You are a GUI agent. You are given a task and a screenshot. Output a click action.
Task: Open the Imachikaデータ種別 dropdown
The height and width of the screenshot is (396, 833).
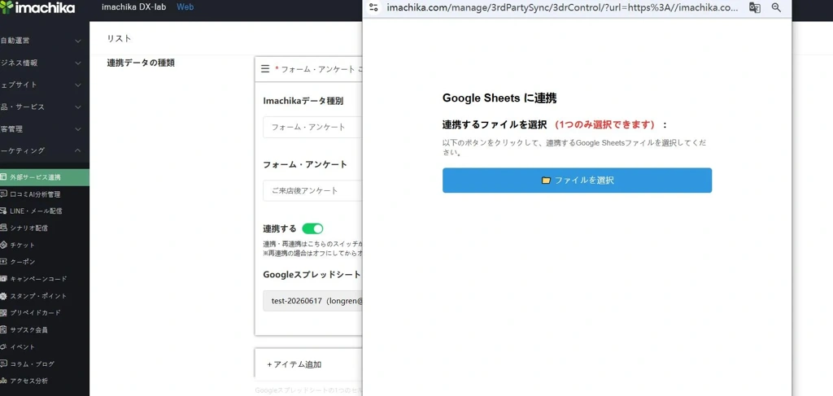312,128
